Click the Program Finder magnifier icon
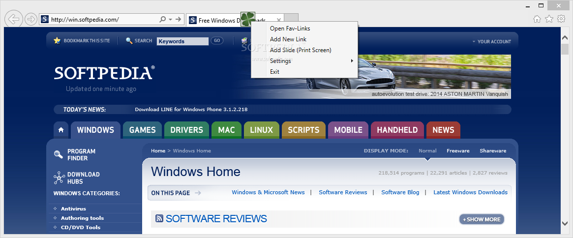Viewport: 573px width, 238px height. (x=59, y=154)
